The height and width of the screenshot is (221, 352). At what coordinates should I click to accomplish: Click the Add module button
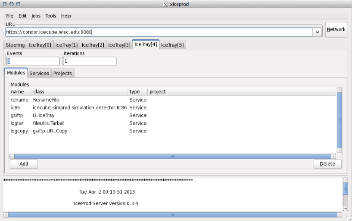(24, 164)
